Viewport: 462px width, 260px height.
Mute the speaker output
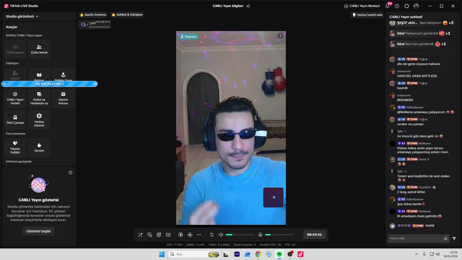click(221, 235)
